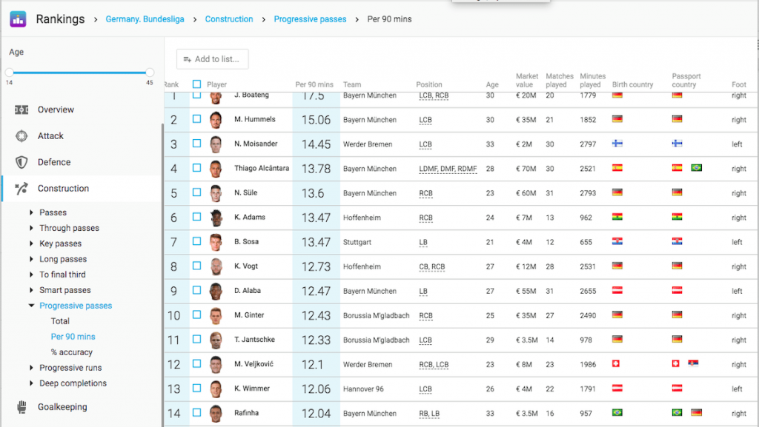Expand the Long passes arrow

pos(31,259)
